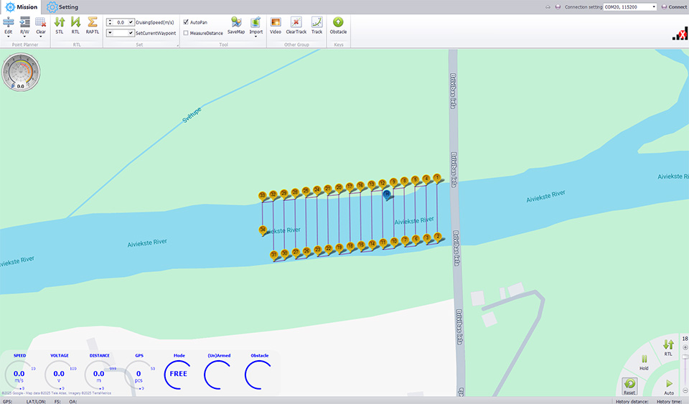Click the Connect button
This screenshot has width=689, height=404.
click(x=674, y=7)
